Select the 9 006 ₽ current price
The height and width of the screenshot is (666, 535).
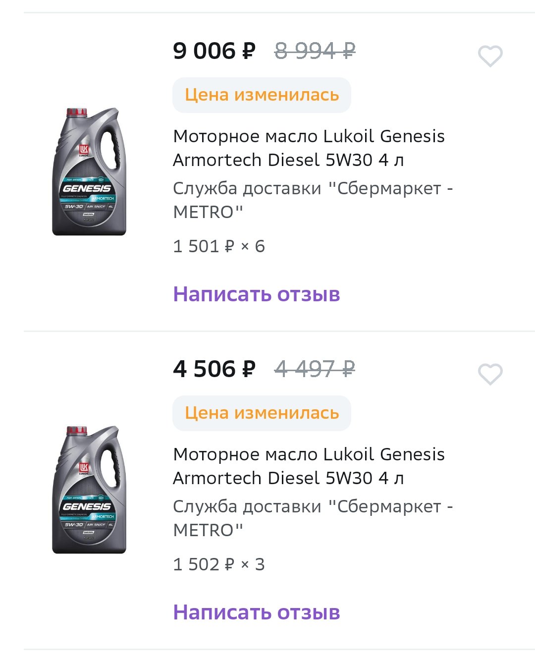[214, 51]
